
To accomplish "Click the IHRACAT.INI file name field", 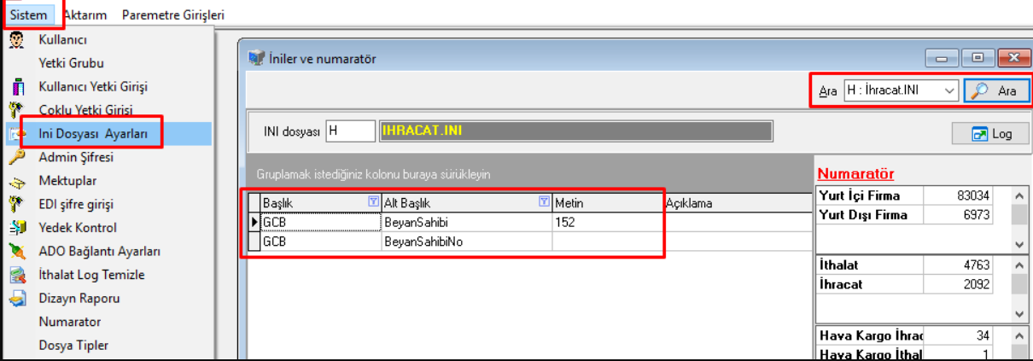I will click(x=575, y=131).
